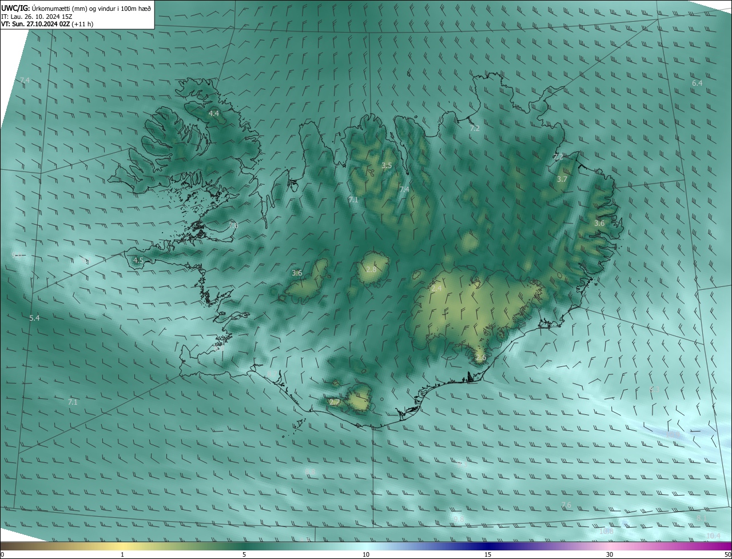Select the 4.5 value label on the map
This screenshot has height=559, width=732.
[x=138, y=260]
